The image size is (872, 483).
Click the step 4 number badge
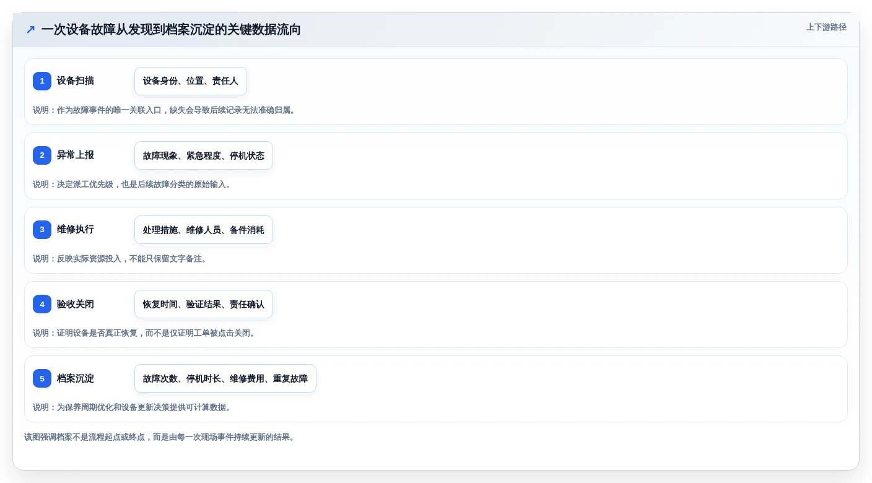[42, 304]
